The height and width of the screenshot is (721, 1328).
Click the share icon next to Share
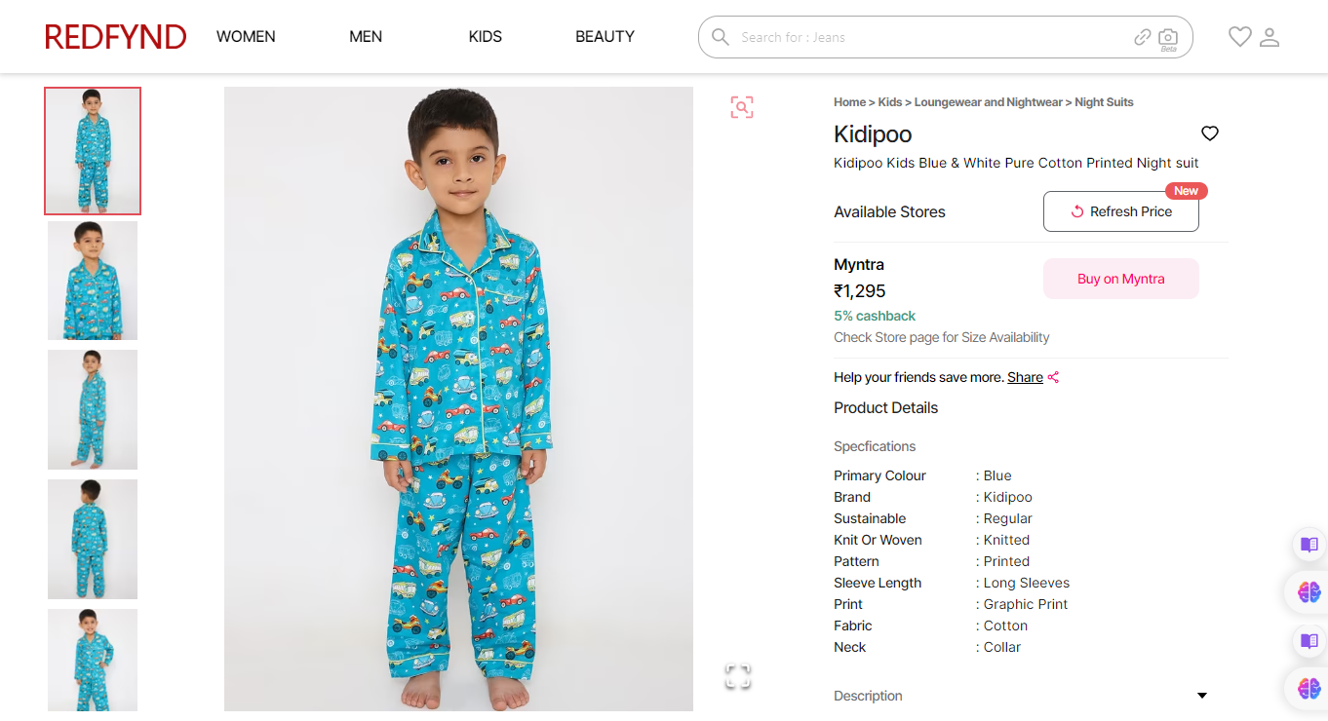click(x=1053, y=377)
